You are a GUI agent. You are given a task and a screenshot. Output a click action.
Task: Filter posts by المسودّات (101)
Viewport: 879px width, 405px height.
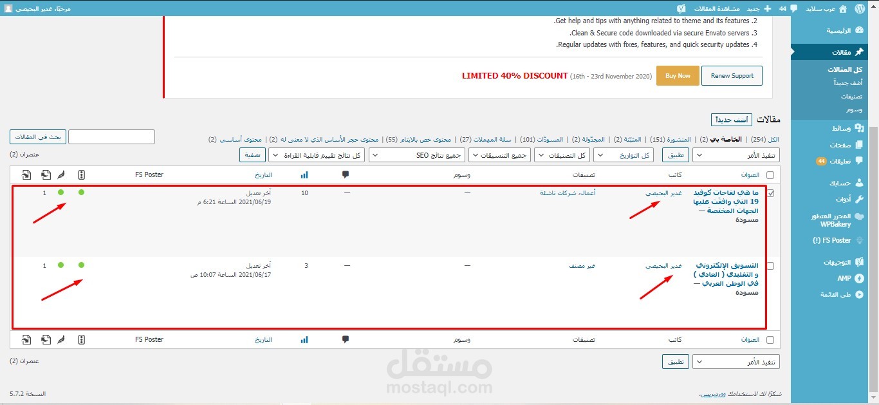pyautogui.click(x=541, y=140)
